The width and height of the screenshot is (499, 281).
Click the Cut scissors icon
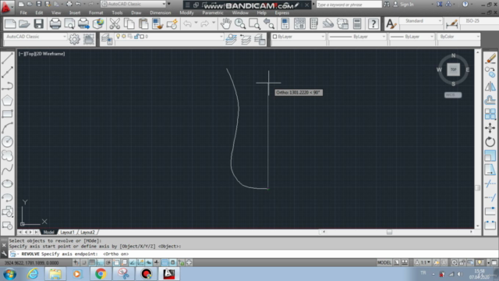pyautogui.click(x=115, y=23)
